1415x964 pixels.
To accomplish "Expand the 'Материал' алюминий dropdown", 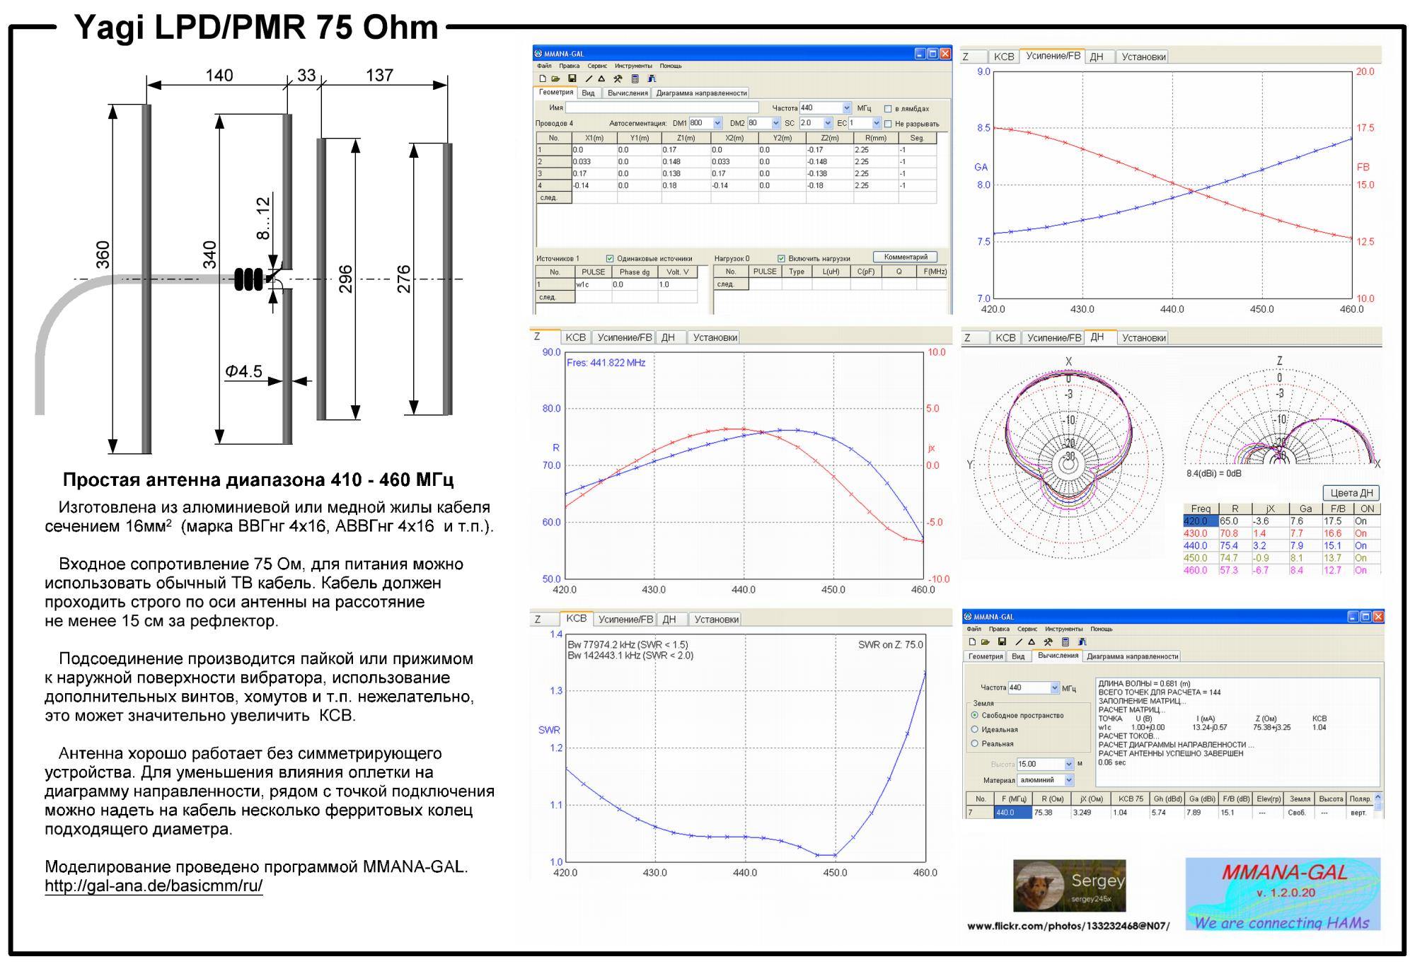I will click(1068, 780).
